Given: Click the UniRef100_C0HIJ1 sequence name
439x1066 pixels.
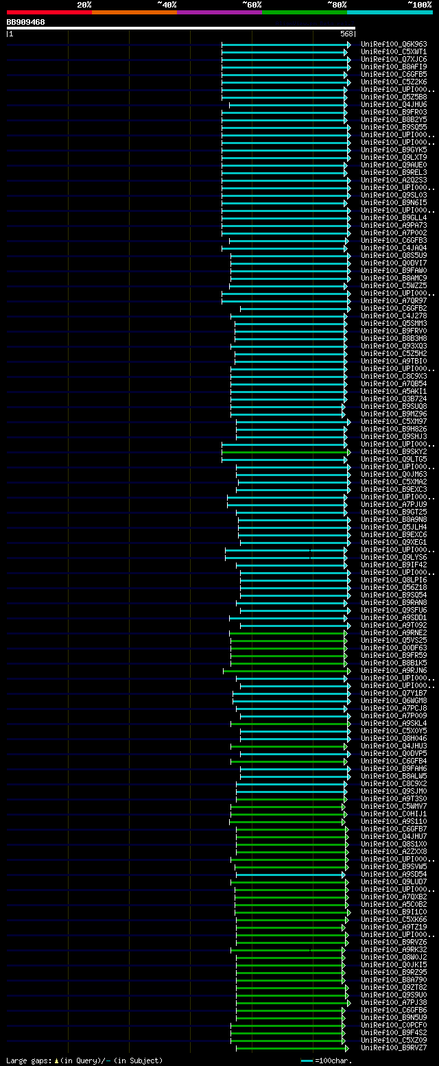Looking at the screenshot, I should tap(394, 814).
